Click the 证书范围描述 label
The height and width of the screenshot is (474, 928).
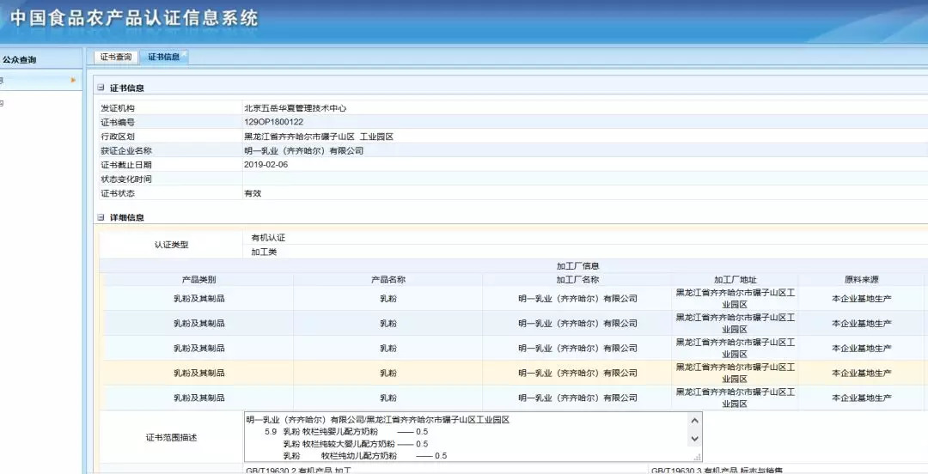pos(171,438)
